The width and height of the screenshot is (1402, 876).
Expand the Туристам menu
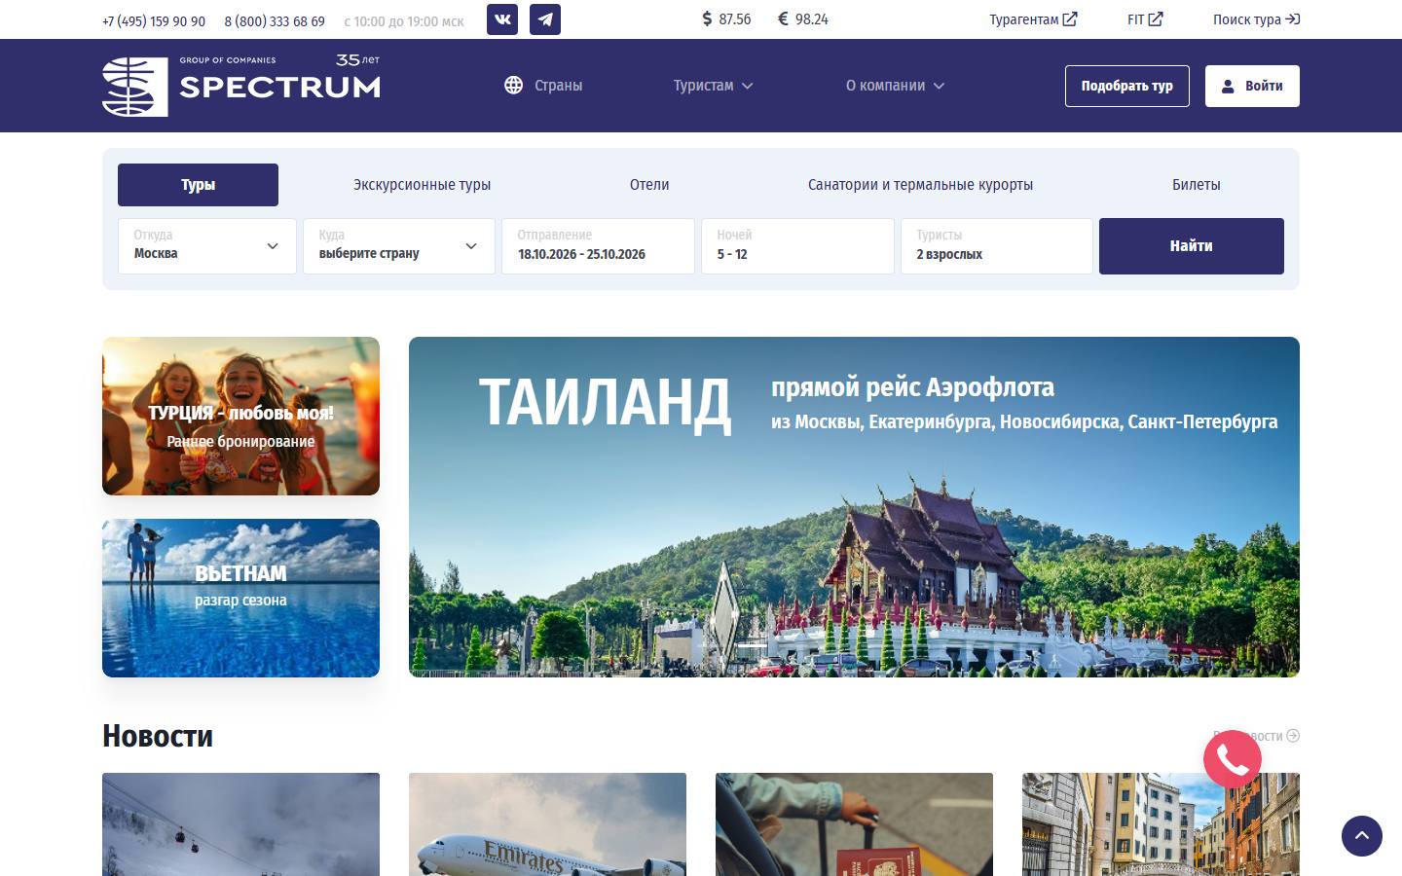pyautogui.click(x=714, y=86)
